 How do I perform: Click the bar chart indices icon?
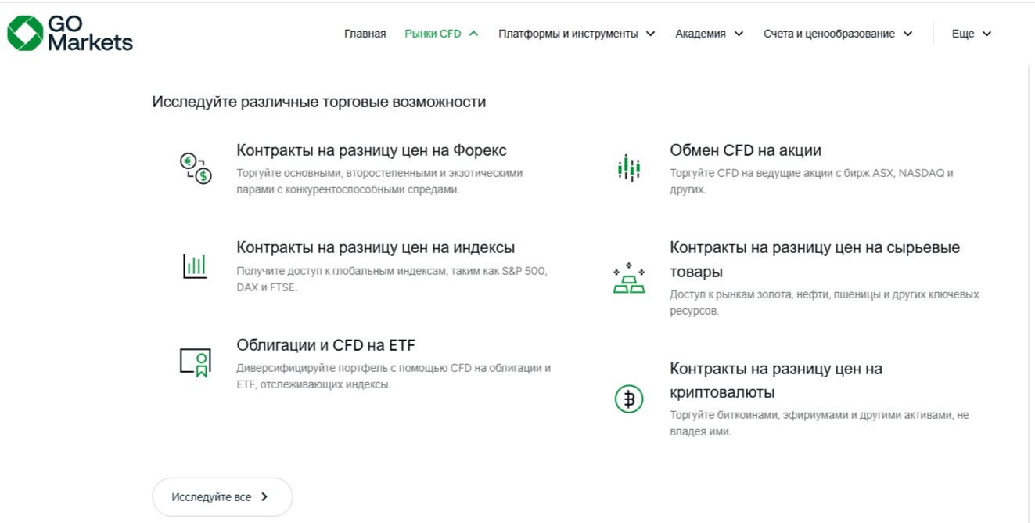195,266
